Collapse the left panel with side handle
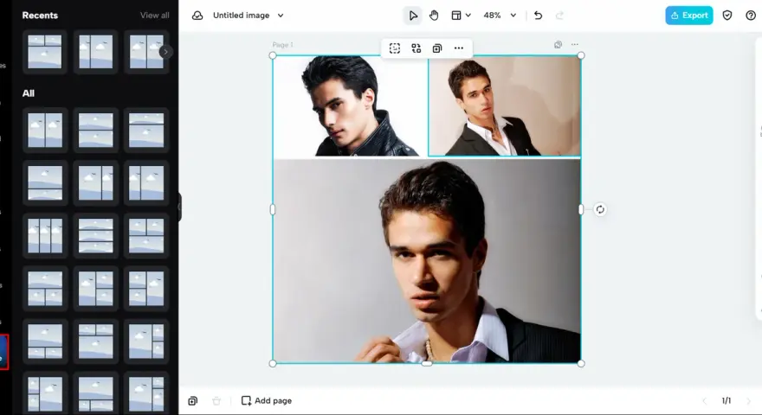The image size is (762, 415). 179,207
